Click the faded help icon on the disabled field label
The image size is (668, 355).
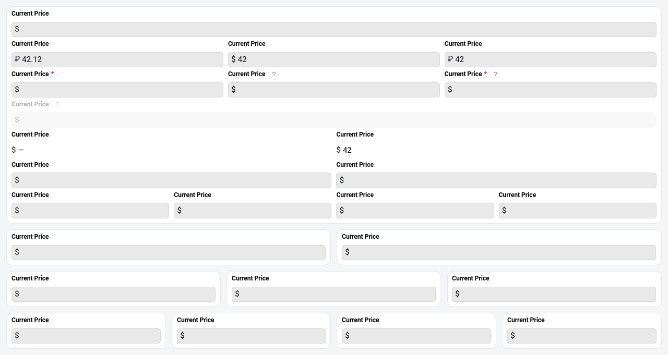tap(57, 105)
